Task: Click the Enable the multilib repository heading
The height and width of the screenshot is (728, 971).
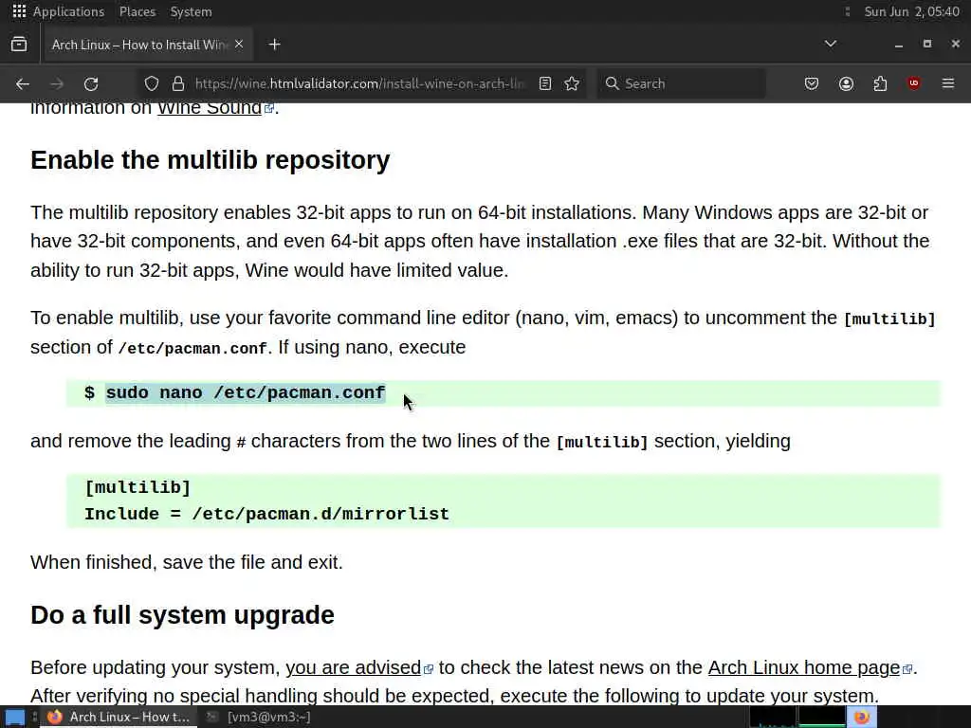Action: click(210, 159)
